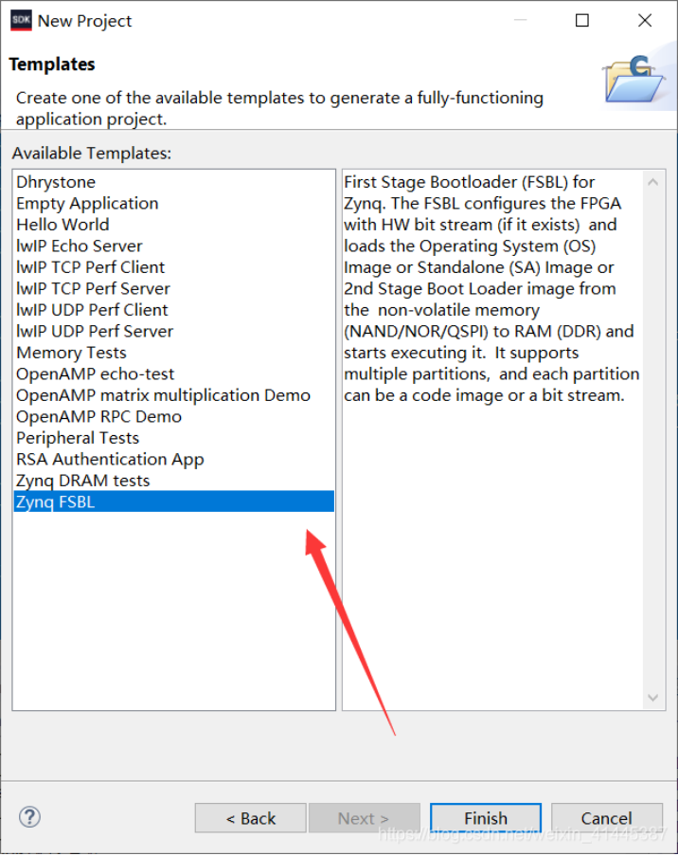This screenshot has width=678, height=856.
Task: Select the Hello World template
Action: [x=62, y=225]
